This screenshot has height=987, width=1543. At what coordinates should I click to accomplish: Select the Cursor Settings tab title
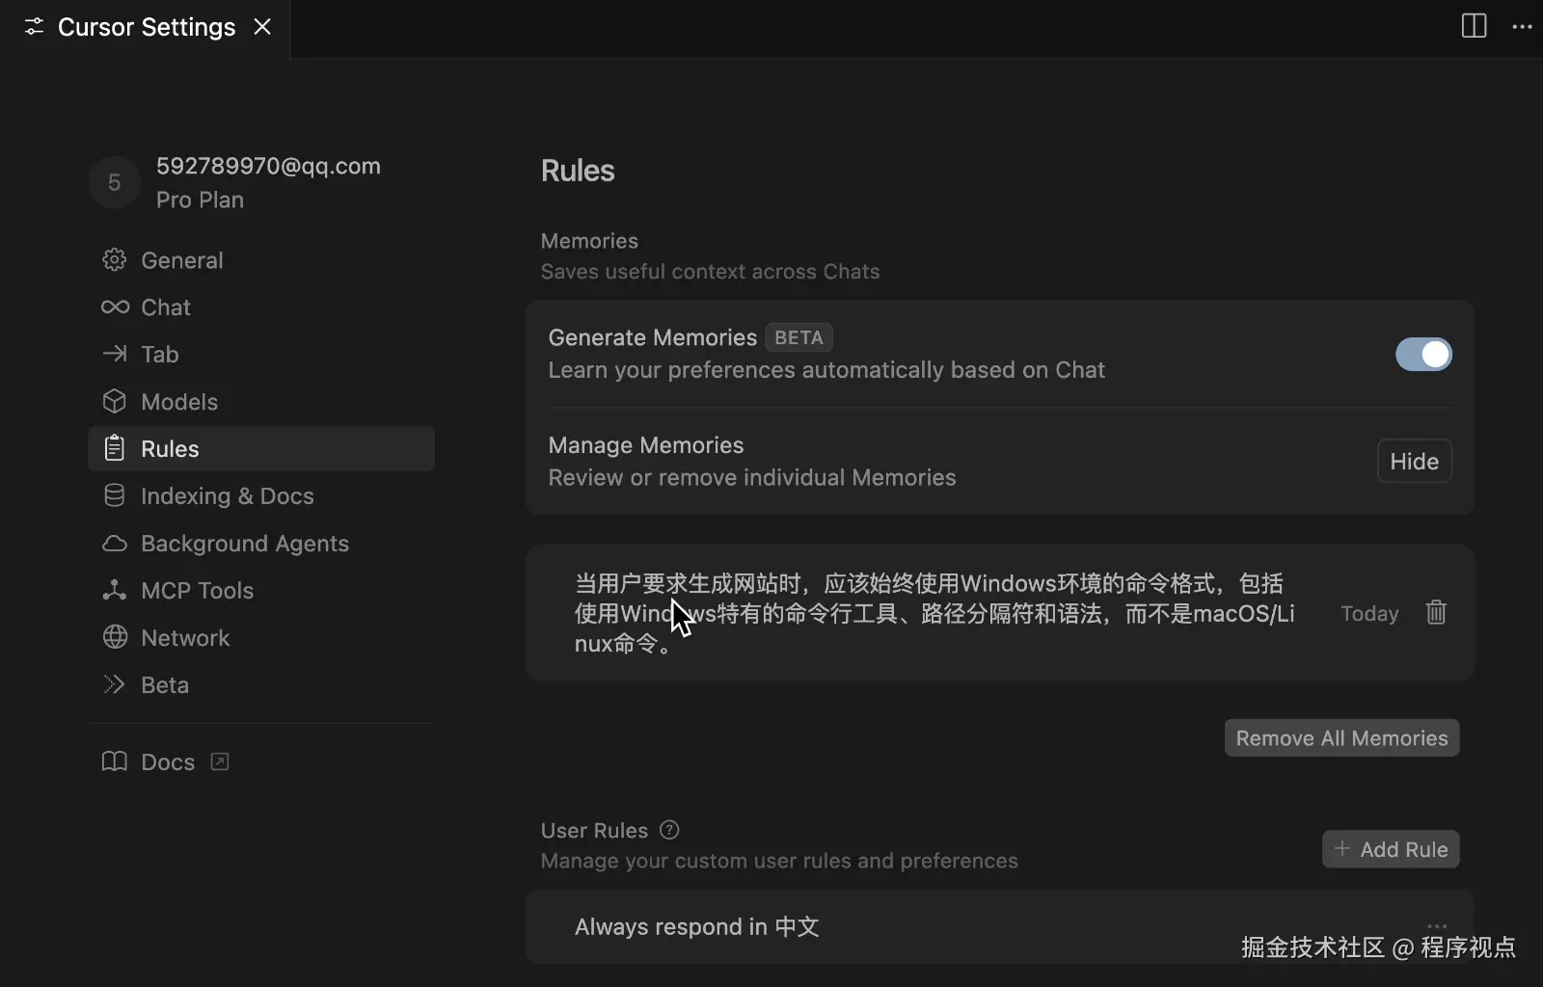click(x=147, y=27)
